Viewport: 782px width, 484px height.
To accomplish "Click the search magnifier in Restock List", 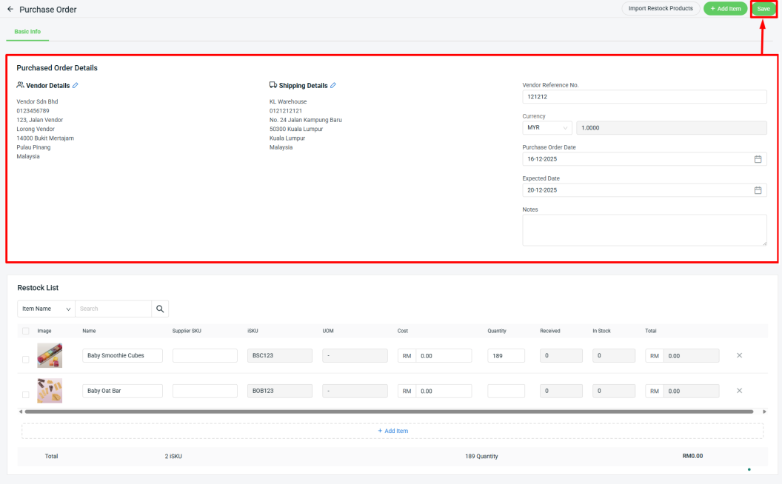I will pyautogui.click(x=160, y=309).
